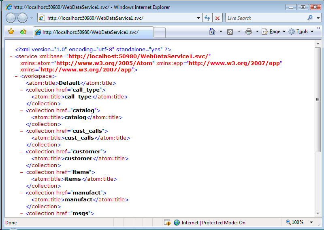Click the Forward navigation arrow button

click(23, 18)
